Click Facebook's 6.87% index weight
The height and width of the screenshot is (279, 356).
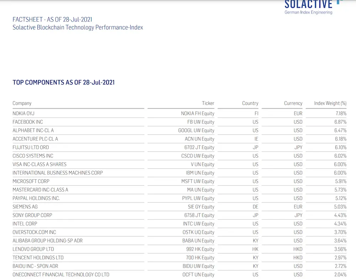(340, 122)
